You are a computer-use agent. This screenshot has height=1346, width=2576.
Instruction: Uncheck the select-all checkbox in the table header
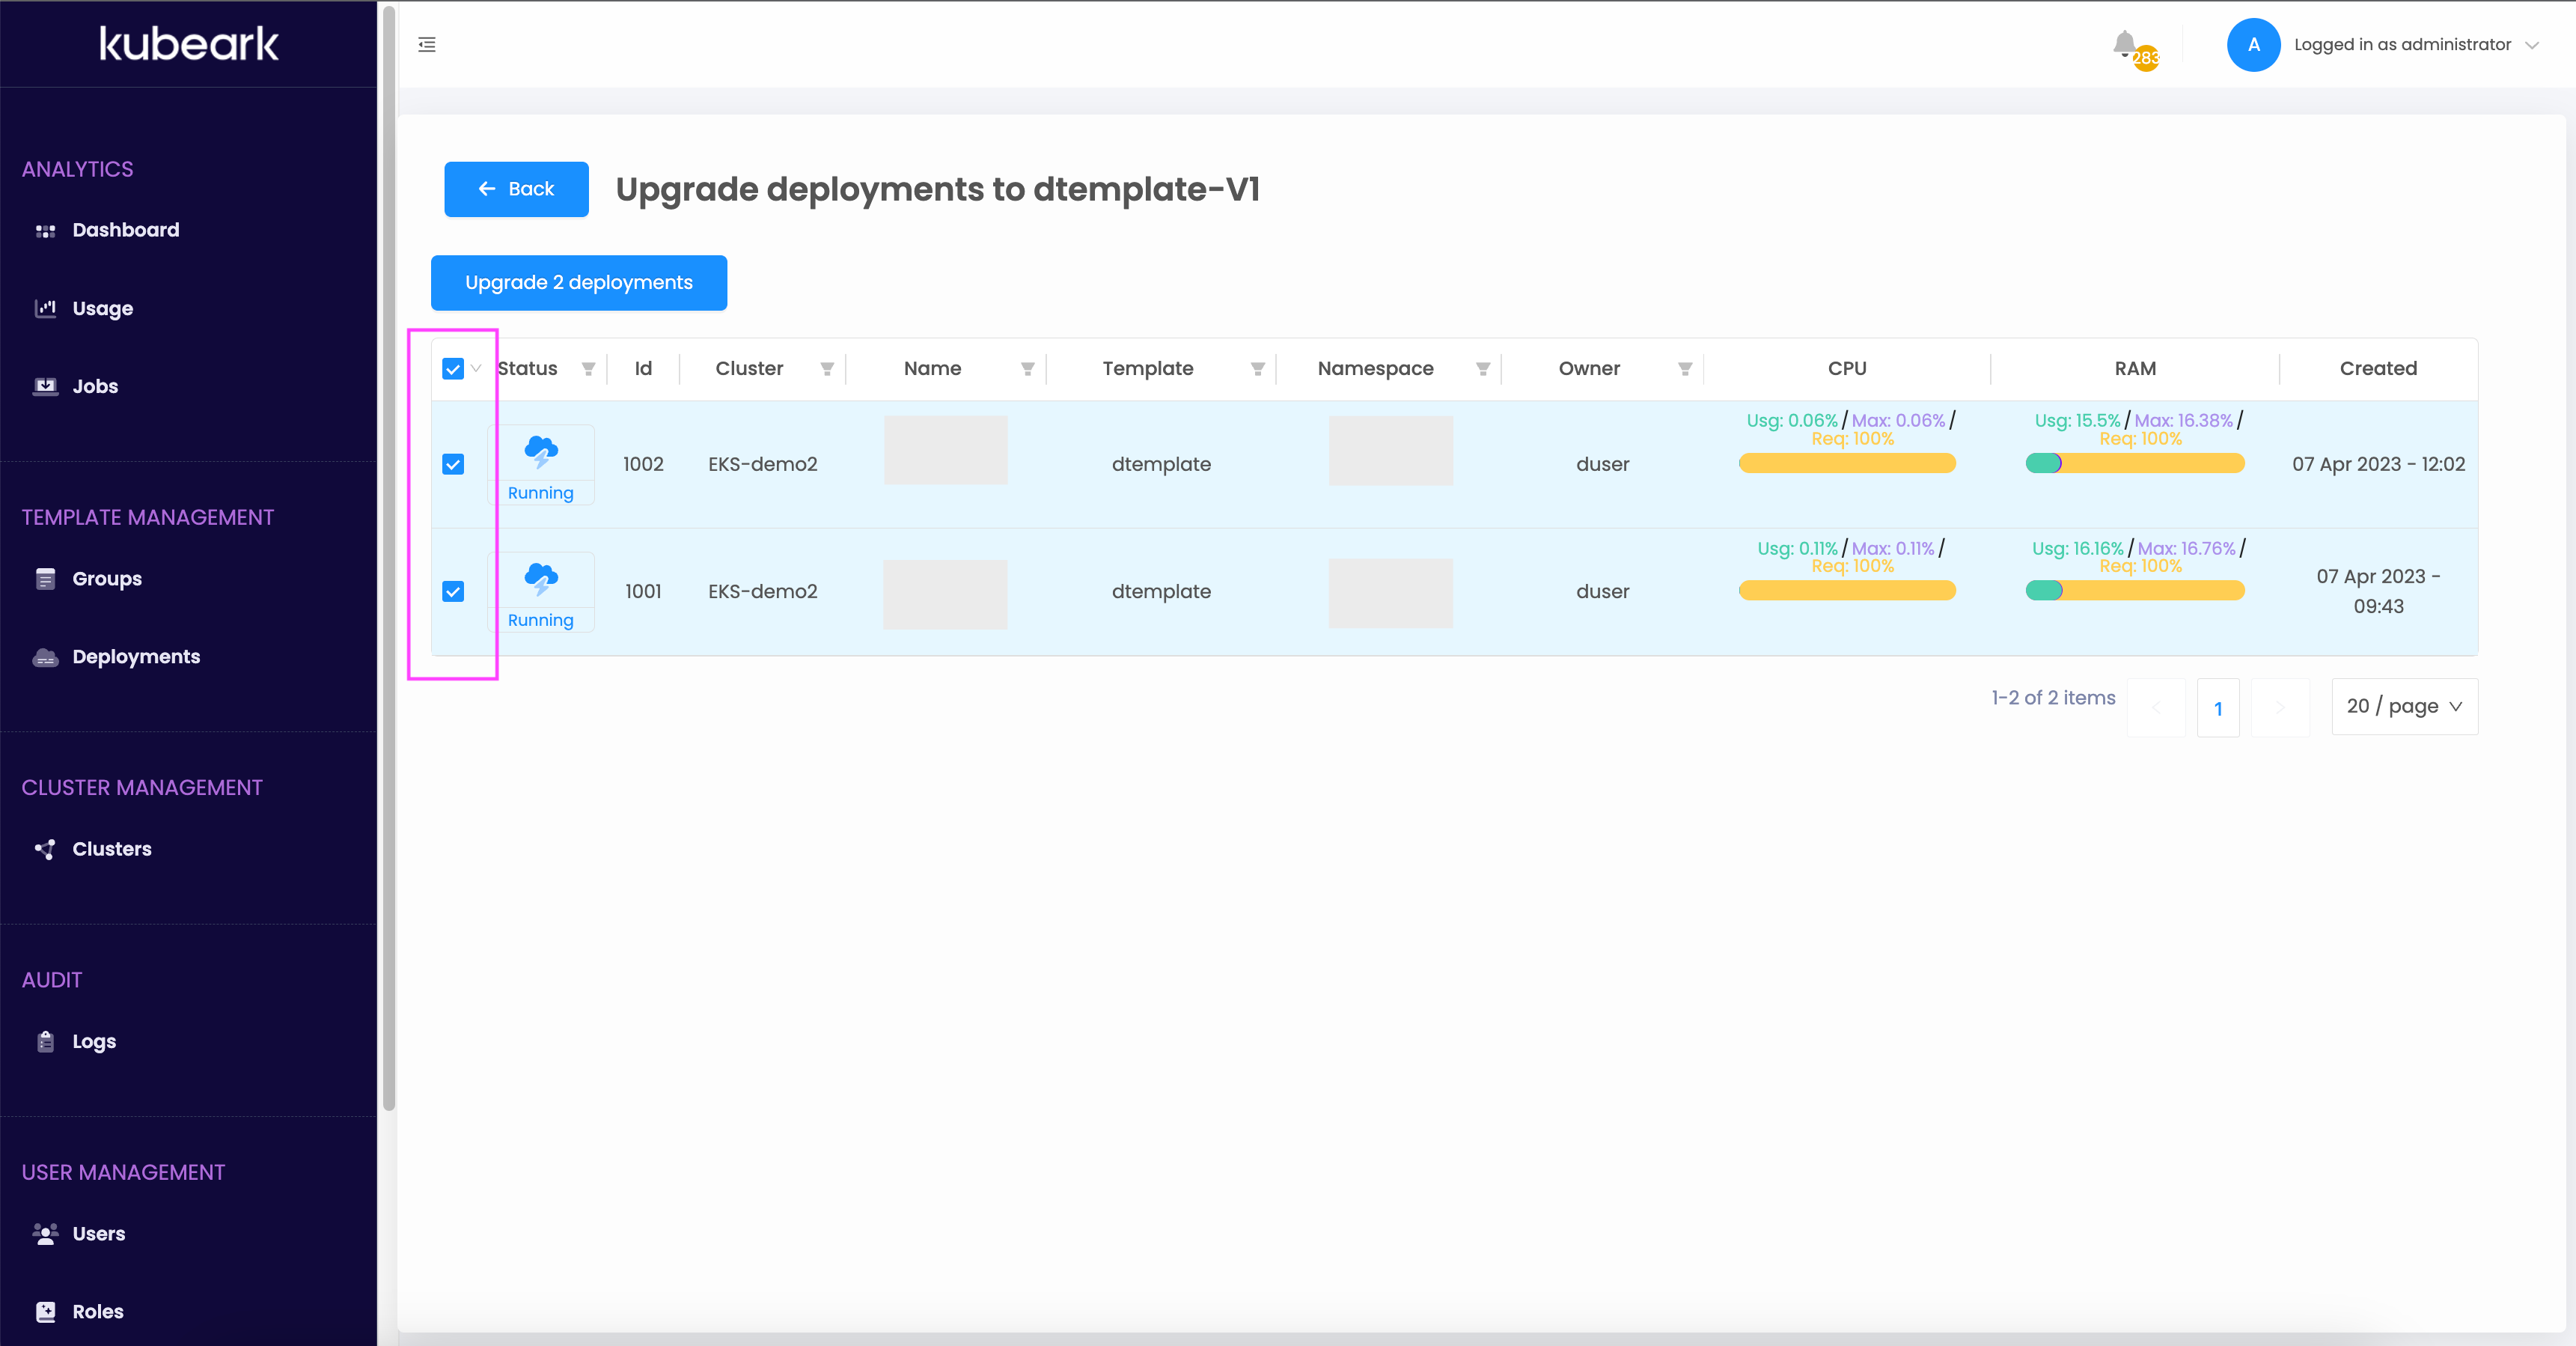453,369
